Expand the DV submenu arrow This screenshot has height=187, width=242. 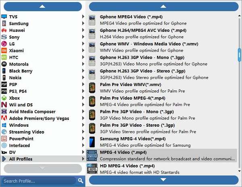tap(83, 152)
